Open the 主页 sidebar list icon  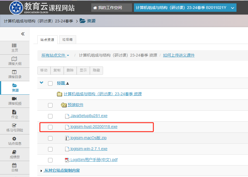[14, 45]
